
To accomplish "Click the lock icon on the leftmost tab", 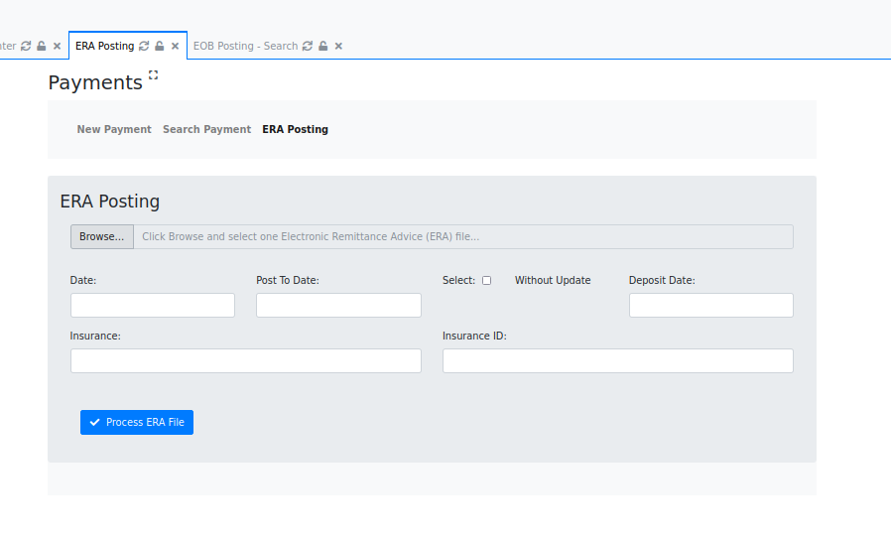I will click(42, 46).
